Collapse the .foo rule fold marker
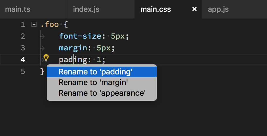 coord(34,25)
